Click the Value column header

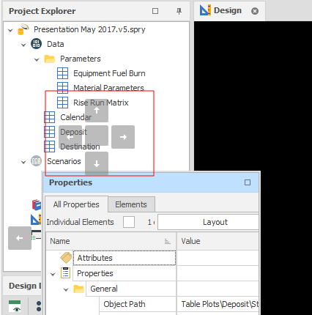(x=218, y=241)
